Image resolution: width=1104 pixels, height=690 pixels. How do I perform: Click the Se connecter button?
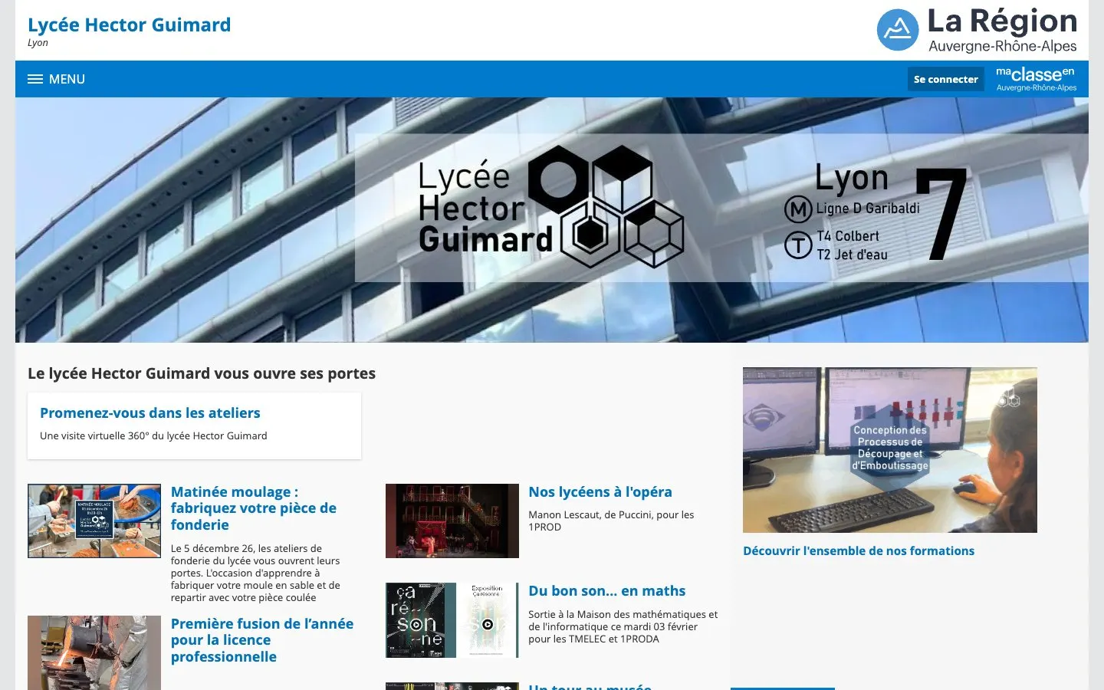pos(946,79)
